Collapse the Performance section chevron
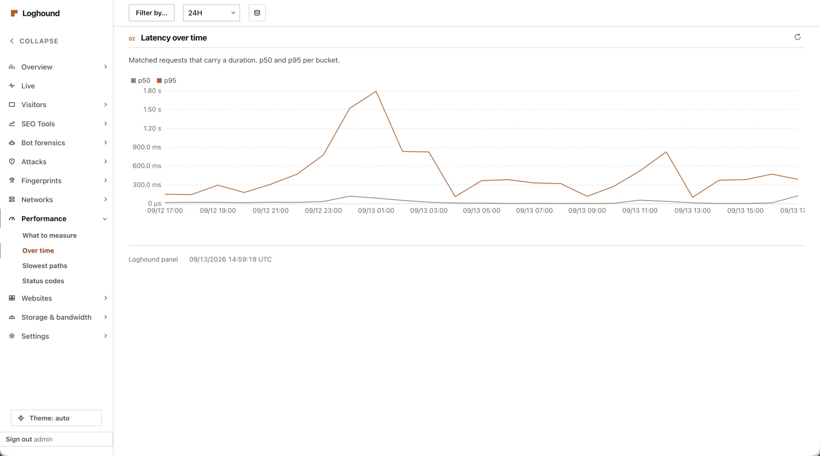The width and height of the screenshot is (820, 456). point(105,219)
